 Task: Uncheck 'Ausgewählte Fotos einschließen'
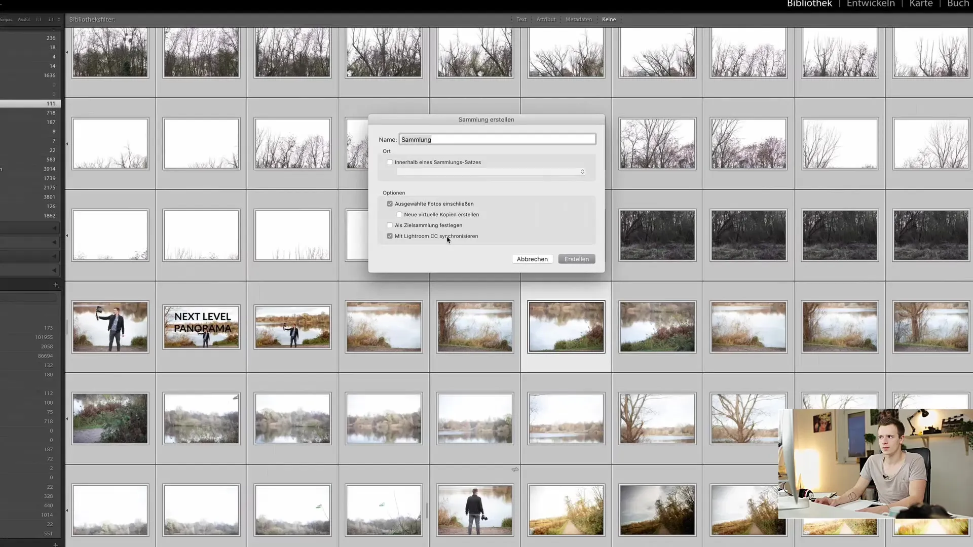(x=390, y=204)
